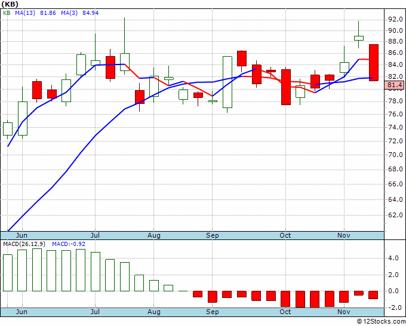Select the 81.86 moving average value

(x=48, y=13)
